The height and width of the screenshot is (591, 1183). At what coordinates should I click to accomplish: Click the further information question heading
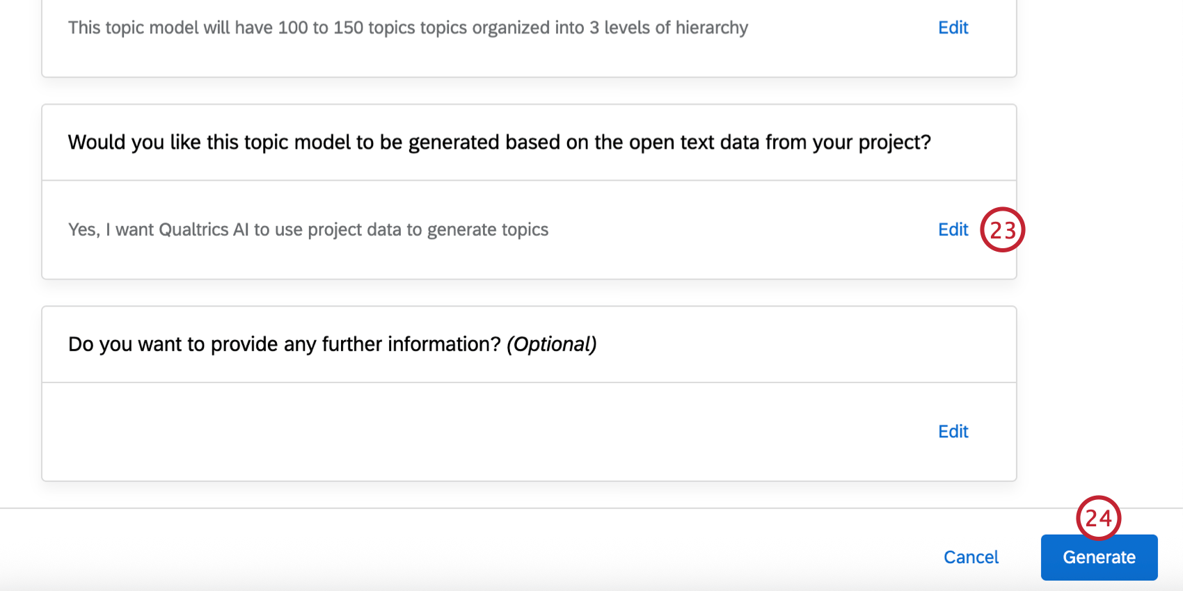click(x=333, y=343)
